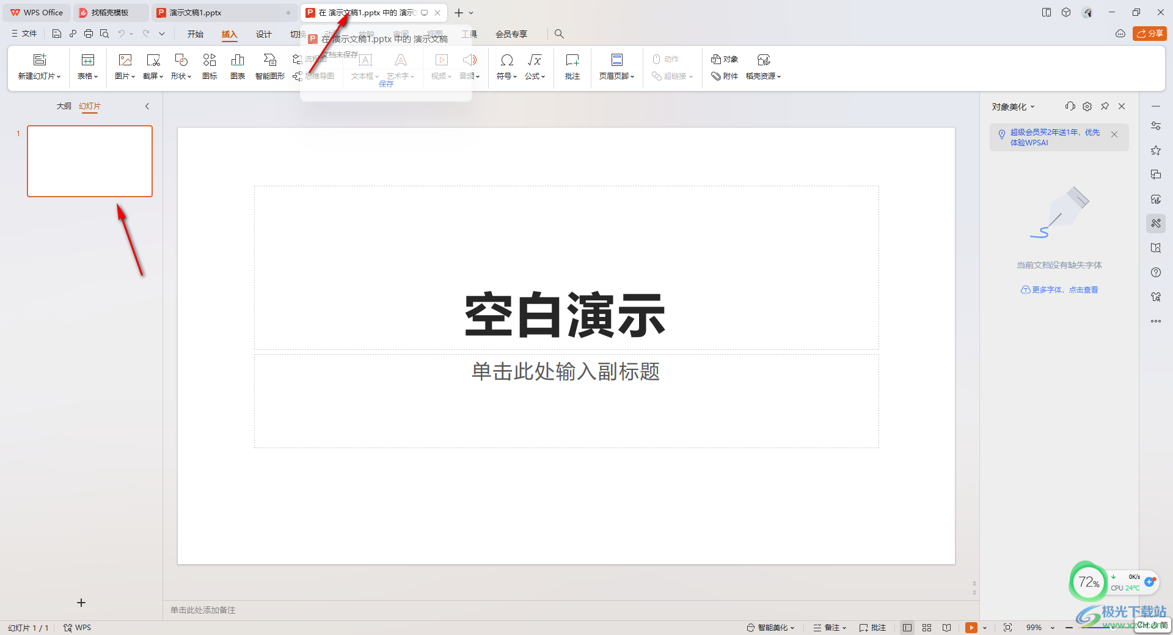1173x635 pixels.
Task: Dismiss the WPSAI promo banner
Action: [x=1114, y=134]
